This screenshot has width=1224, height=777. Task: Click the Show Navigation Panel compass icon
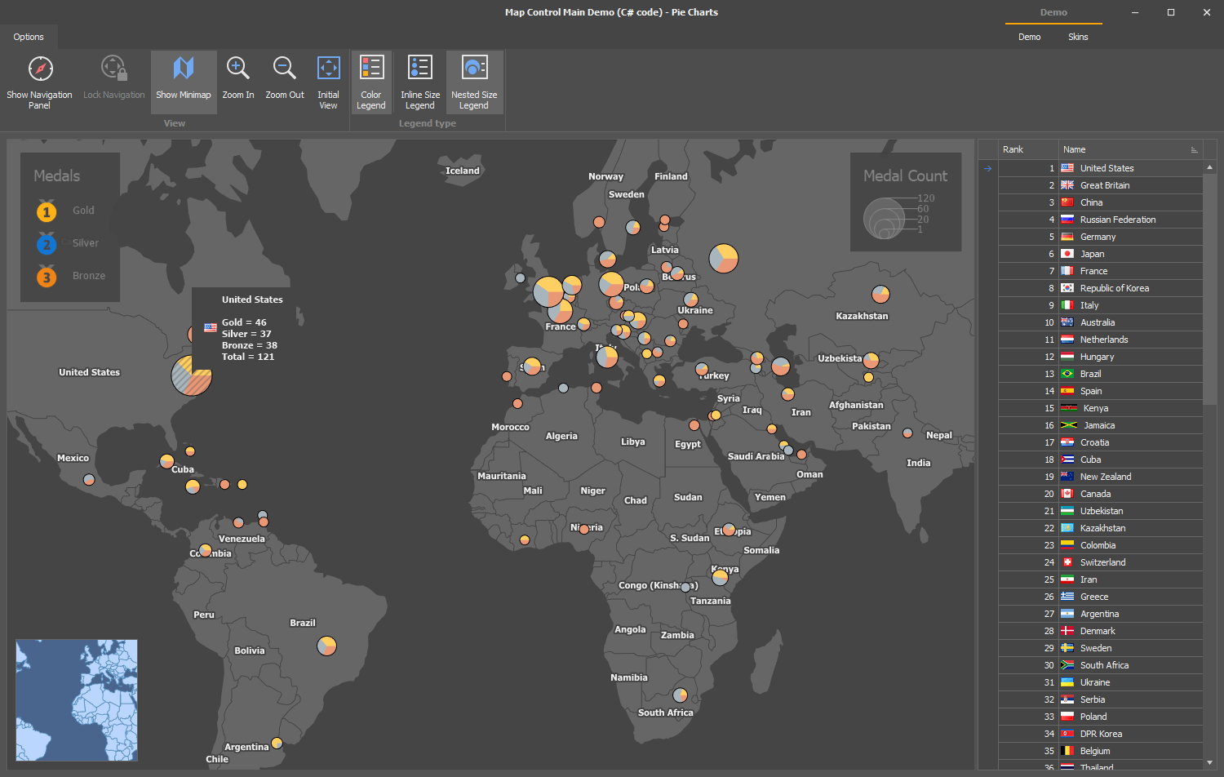40,69
